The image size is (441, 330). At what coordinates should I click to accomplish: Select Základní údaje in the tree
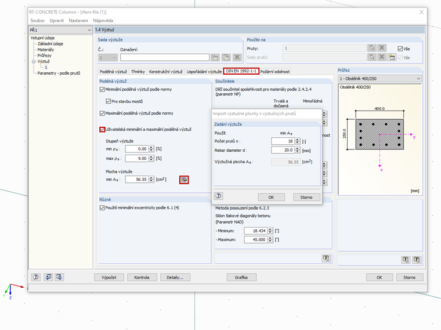tap(50, 44)
